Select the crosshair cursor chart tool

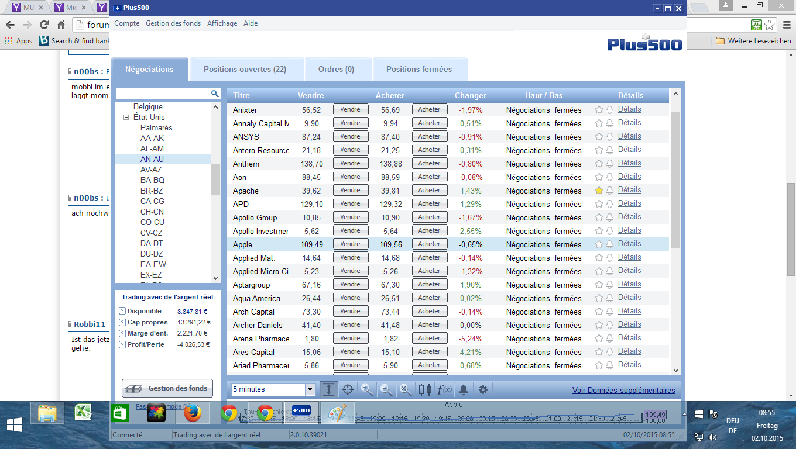click(x=348, y=389)
